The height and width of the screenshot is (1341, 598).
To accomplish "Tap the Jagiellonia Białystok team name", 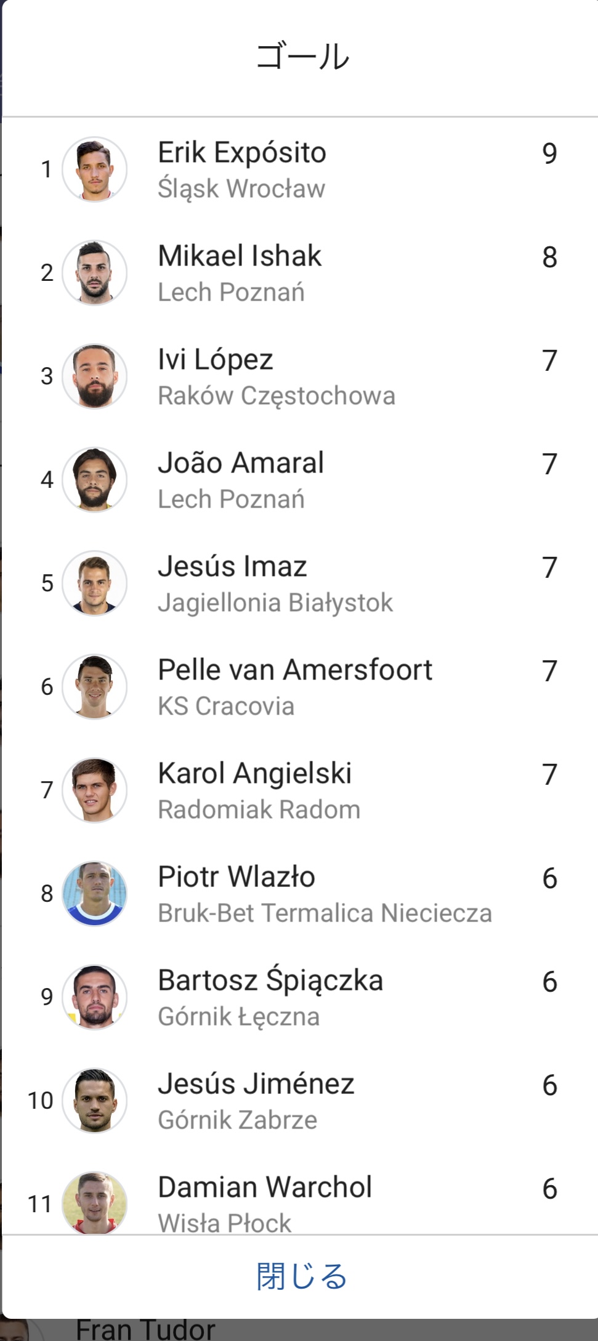I will pos(275,603).
